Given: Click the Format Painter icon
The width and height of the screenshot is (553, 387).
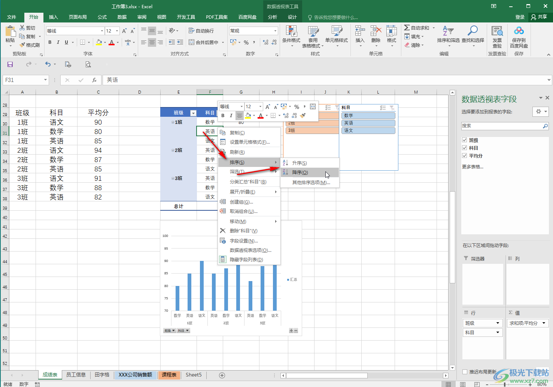Looking at the screenshot, I should point(22,45).
